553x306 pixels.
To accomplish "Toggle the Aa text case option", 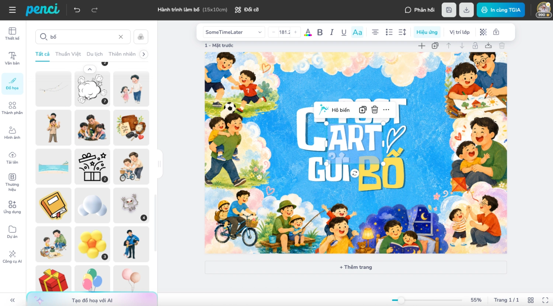I will (x=357, y=32).
